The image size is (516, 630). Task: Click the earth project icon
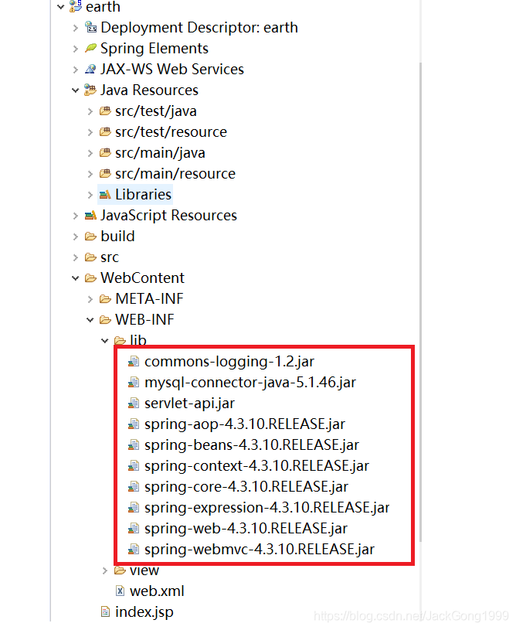pos(76,6)
